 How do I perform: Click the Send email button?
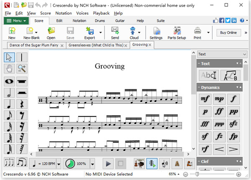(x=115, y=33)
